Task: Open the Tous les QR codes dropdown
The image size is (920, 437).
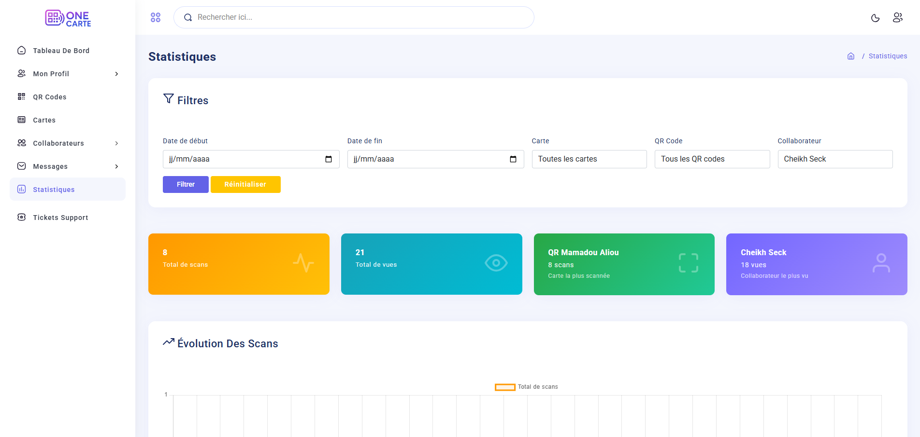Action: tap(712, 159)
